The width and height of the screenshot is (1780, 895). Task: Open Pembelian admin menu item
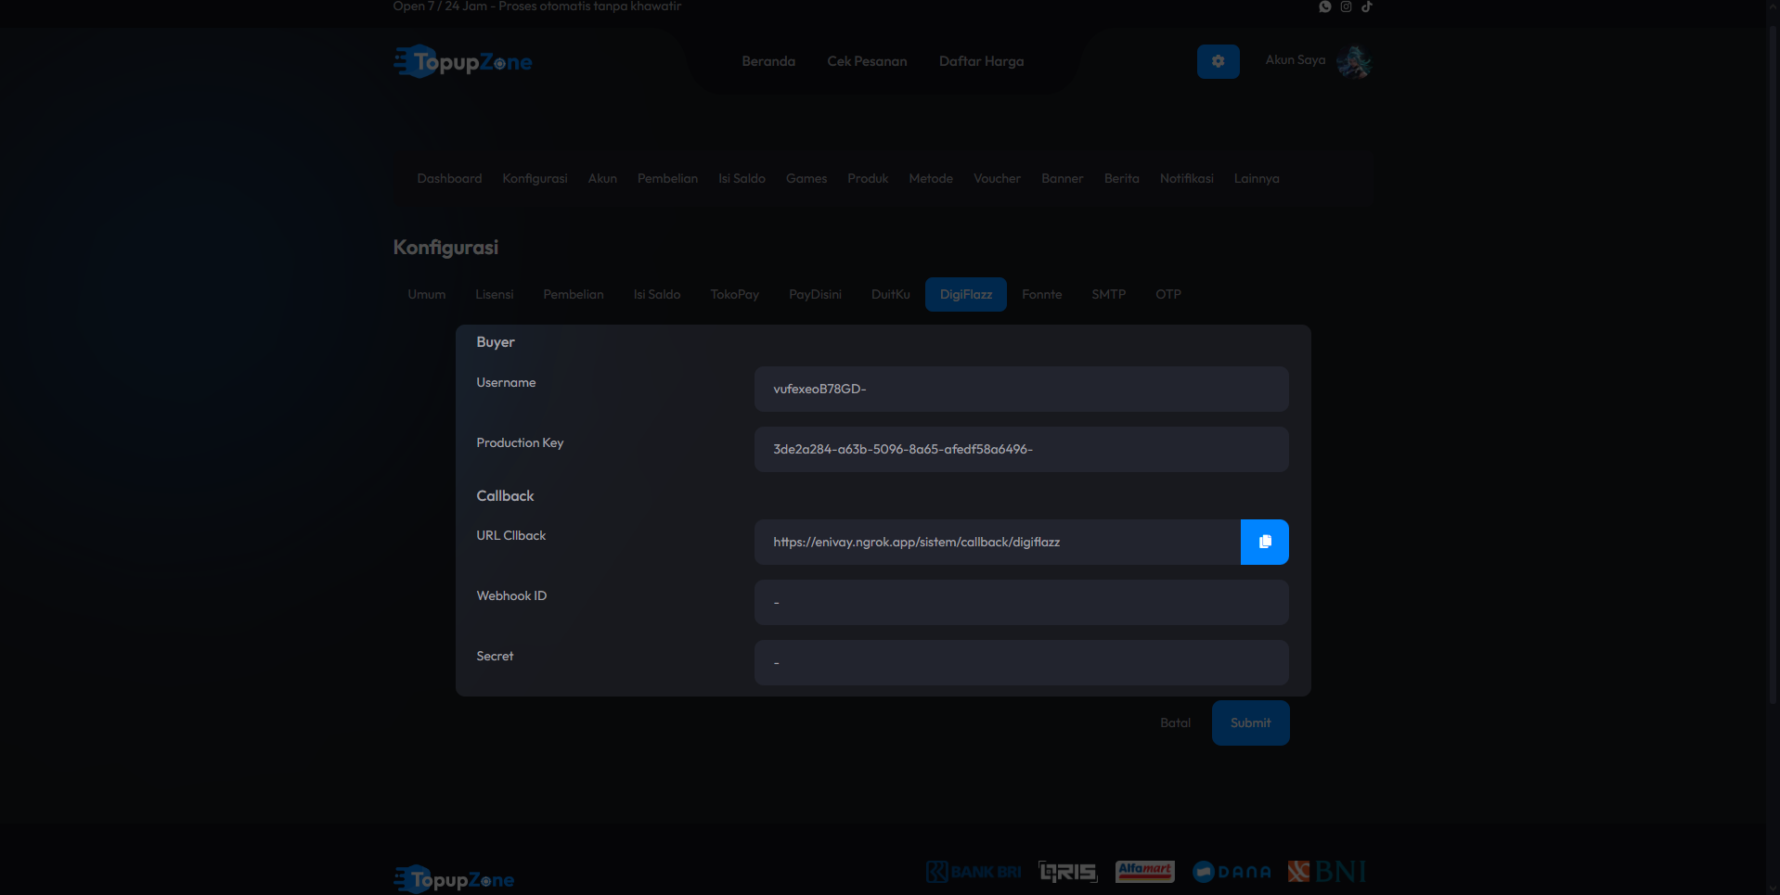(667, 178)
